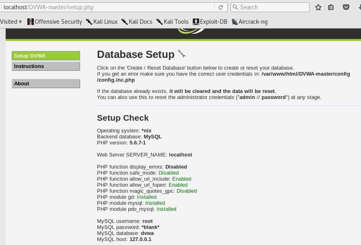Click the MySQL database dvwa value
This screenshot has width=361, height=245.
(x=147, y=233)
